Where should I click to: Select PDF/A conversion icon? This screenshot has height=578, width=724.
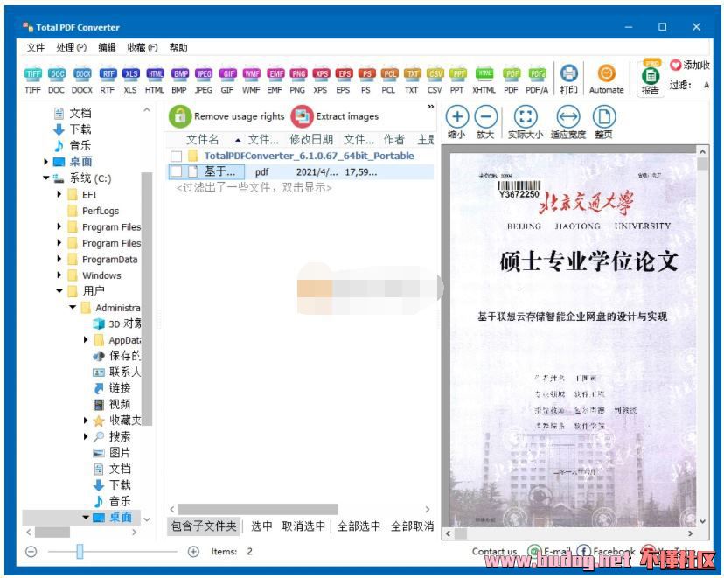(x=537, y=80)
